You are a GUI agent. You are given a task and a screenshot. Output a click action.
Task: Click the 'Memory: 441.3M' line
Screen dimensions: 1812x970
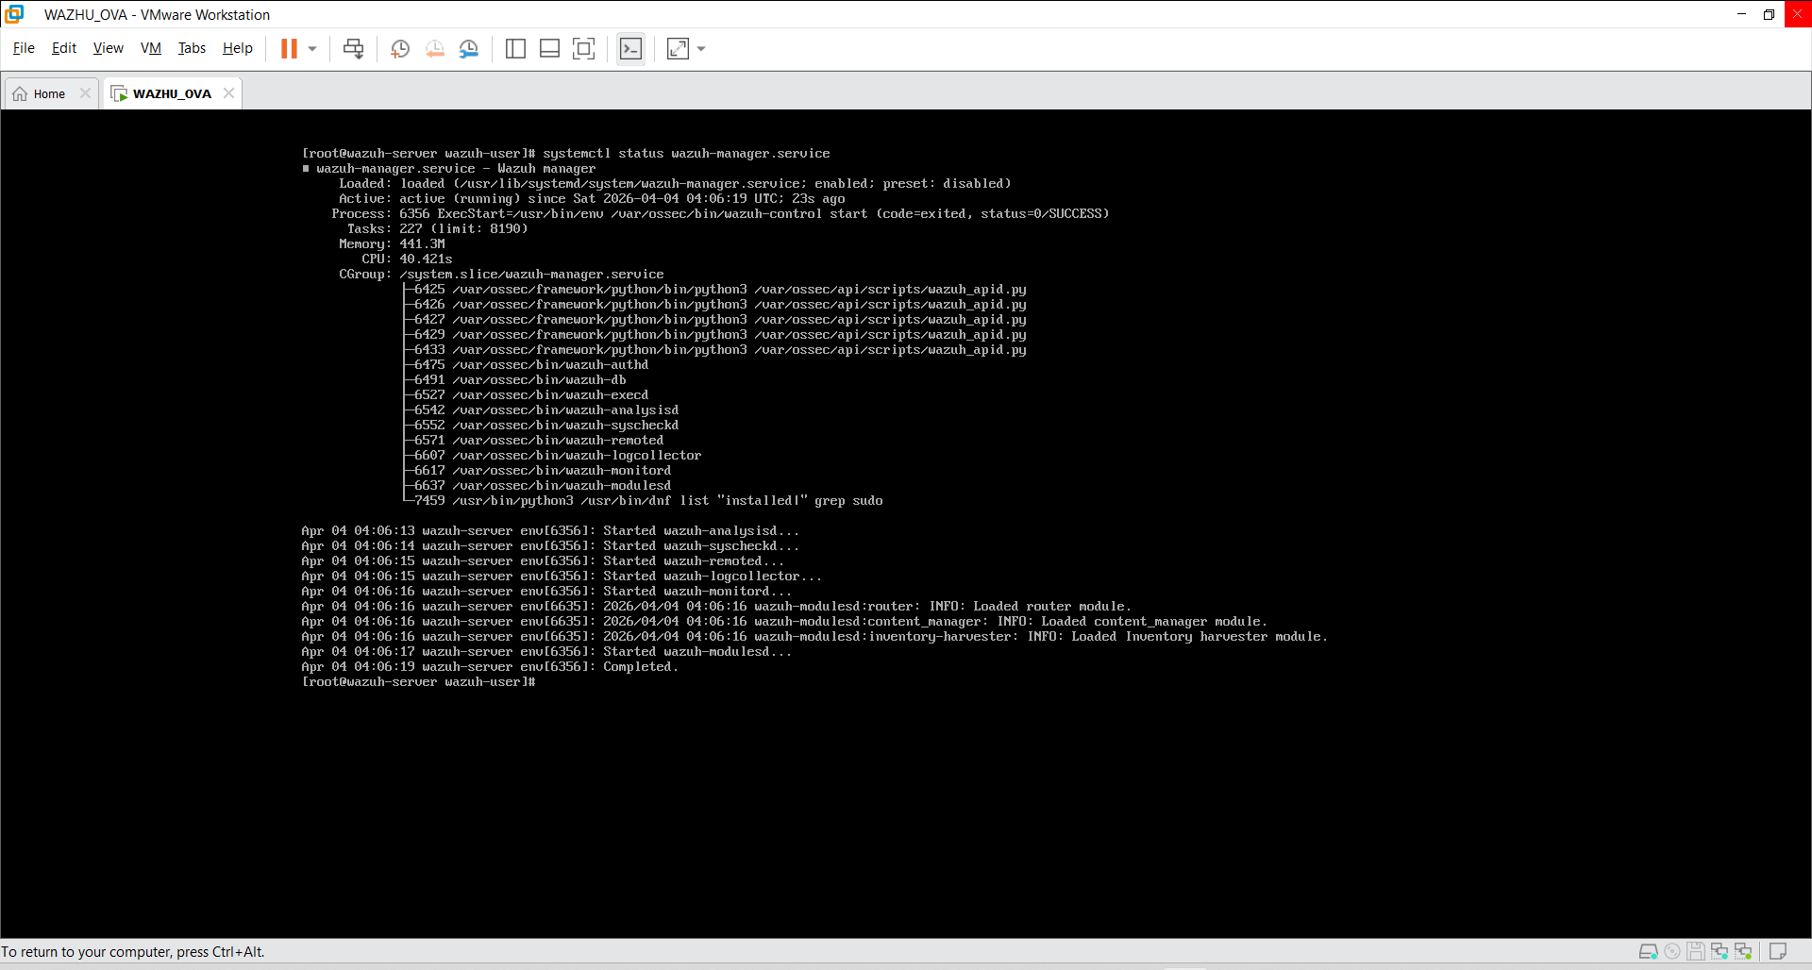392,243
